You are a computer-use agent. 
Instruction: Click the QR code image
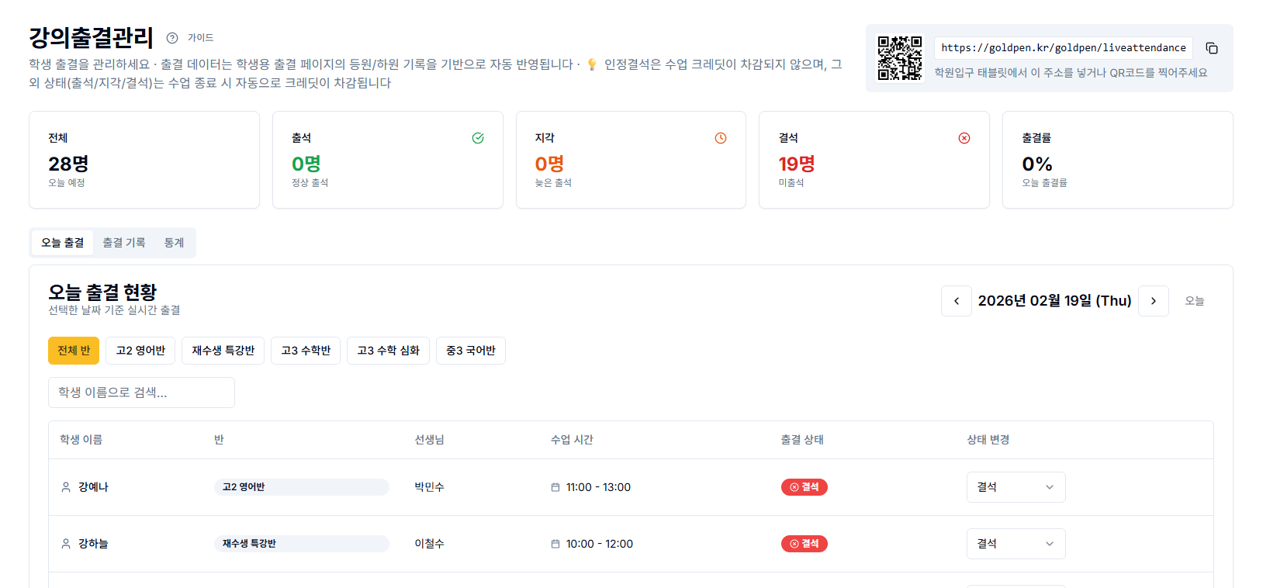[x=899, y=58]
